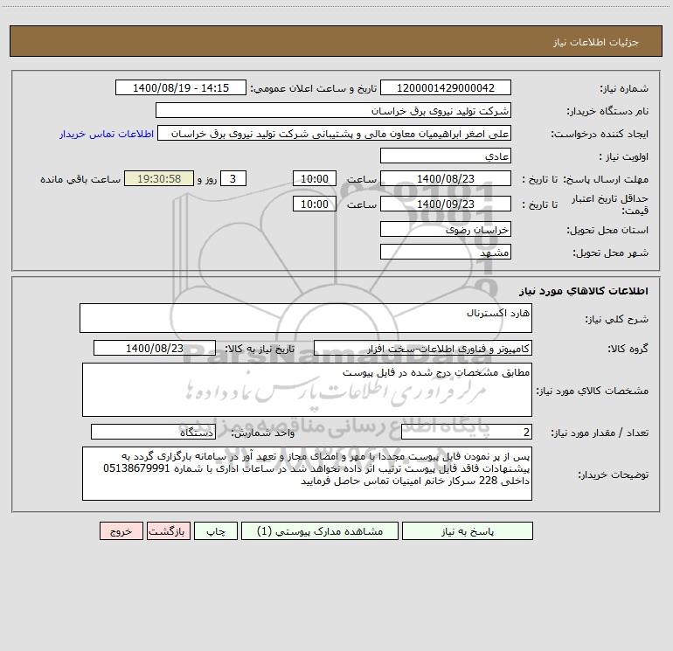673x651 pixels.
Task: Click the quantity field showing 2
Action: click(x=467, y=432)
